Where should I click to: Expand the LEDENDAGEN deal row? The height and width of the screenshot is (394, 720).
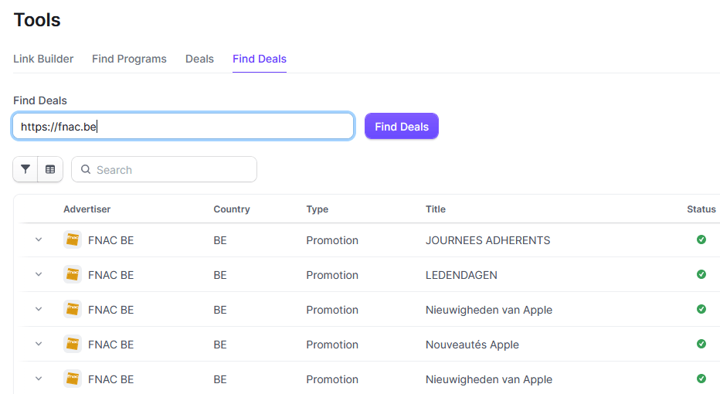[39, 275]
